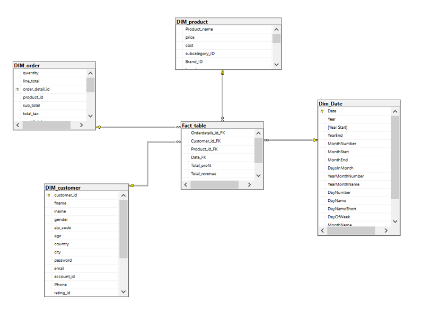This screenshot has width=440, height=311.
Task: Click the primary key icon beside order_detail_id
Action: (x=17, y=90)
